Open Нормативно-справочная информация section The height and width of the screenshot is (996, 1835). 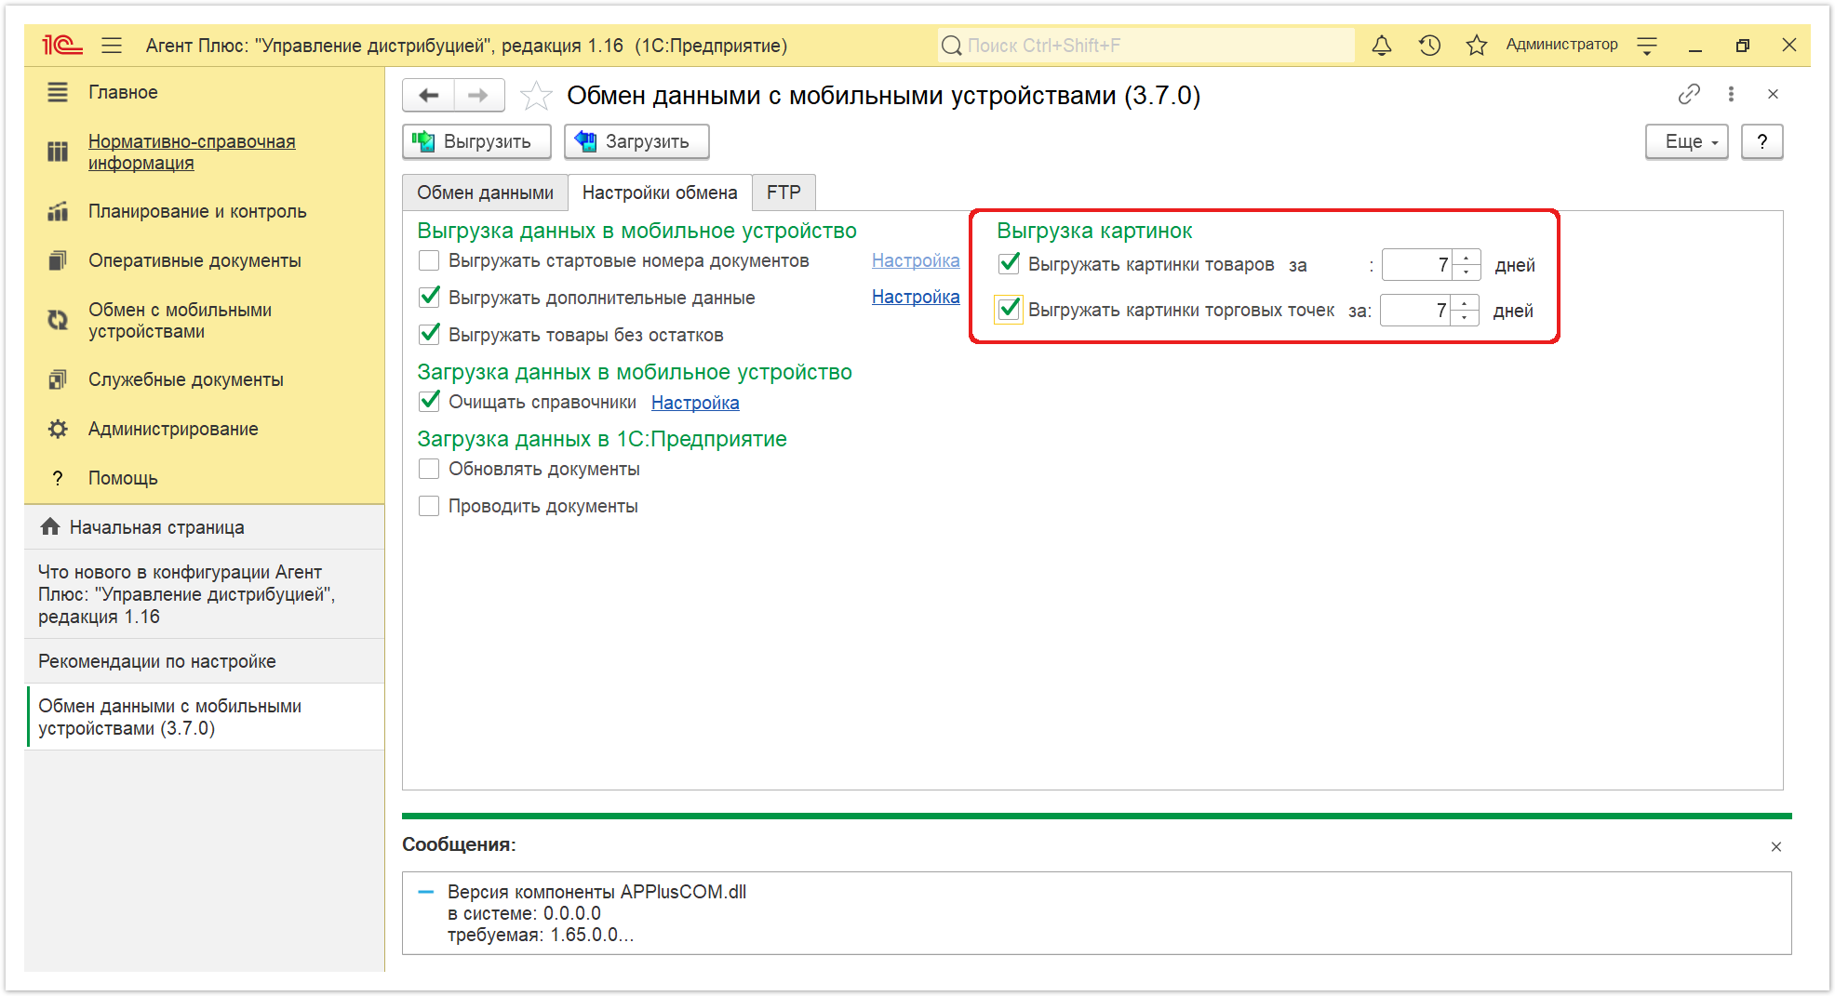[x=192, y=152]
